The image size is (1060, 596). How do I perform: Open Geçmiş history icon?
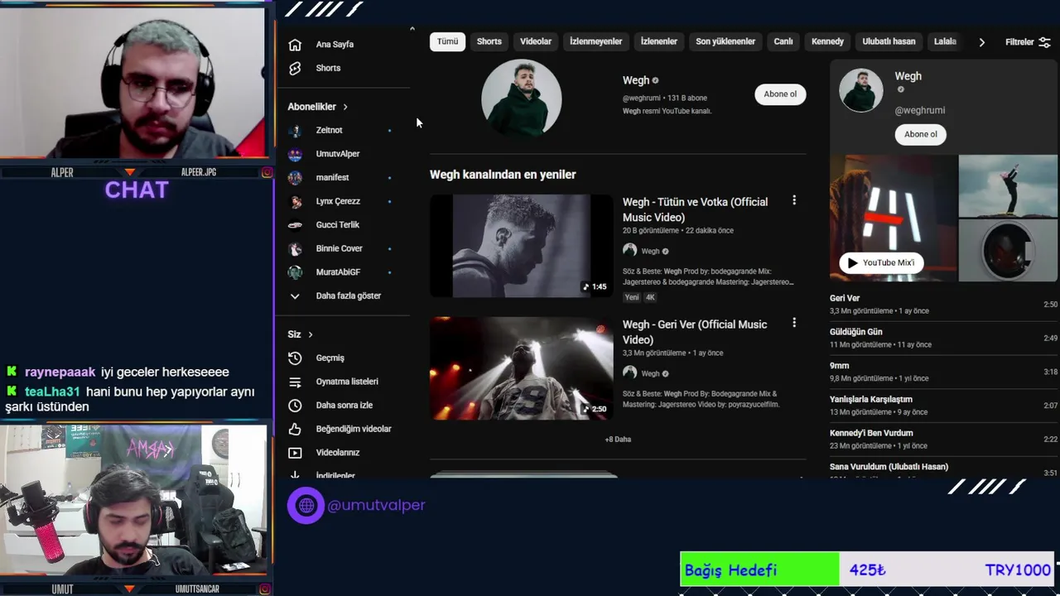click(x=295, y=358)
